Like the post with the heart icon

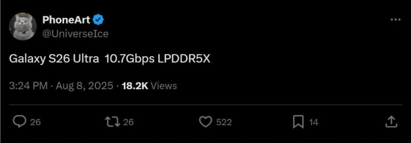tap(206, 122)
